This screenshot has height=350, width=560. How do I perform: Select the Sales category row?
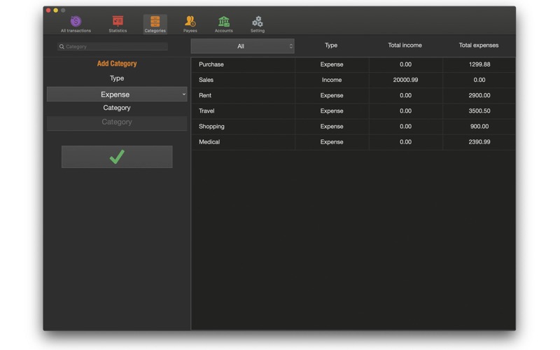pos(353,80)
